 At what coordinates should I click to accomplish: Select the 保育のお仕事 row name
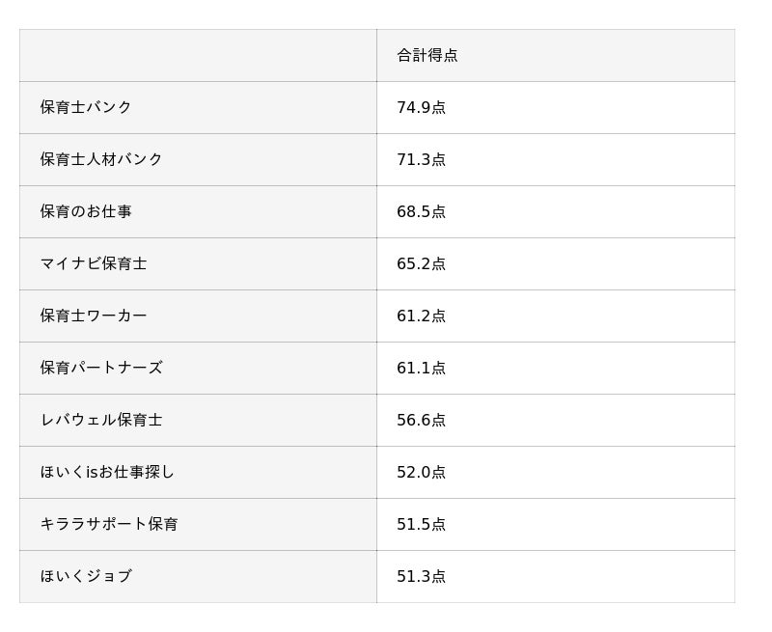pos(86,211)
